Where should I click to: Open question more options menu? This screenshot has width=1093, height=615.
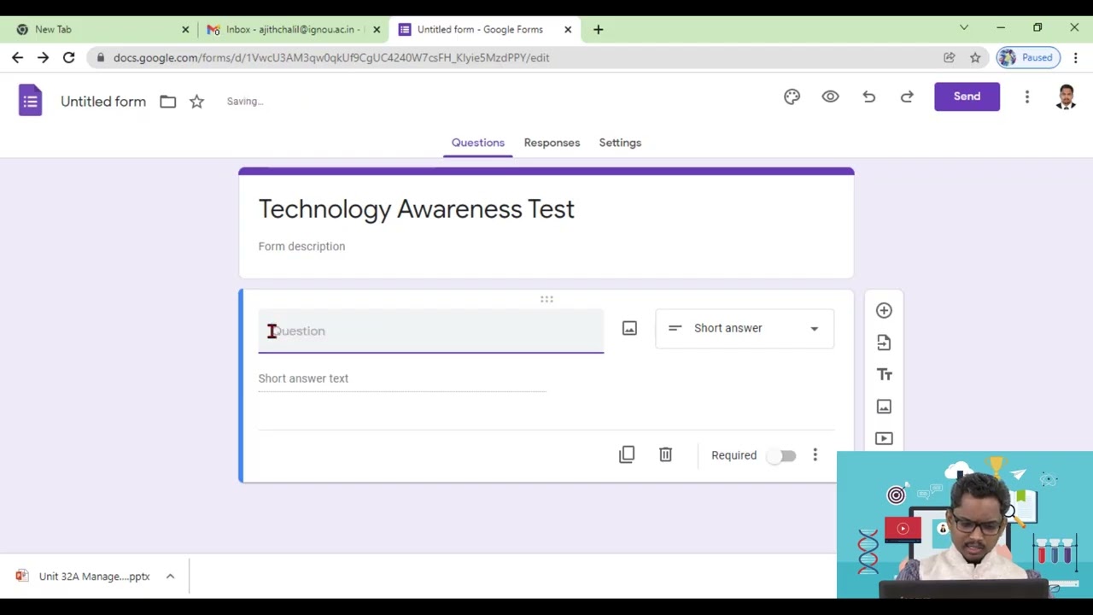pos(815,455)
